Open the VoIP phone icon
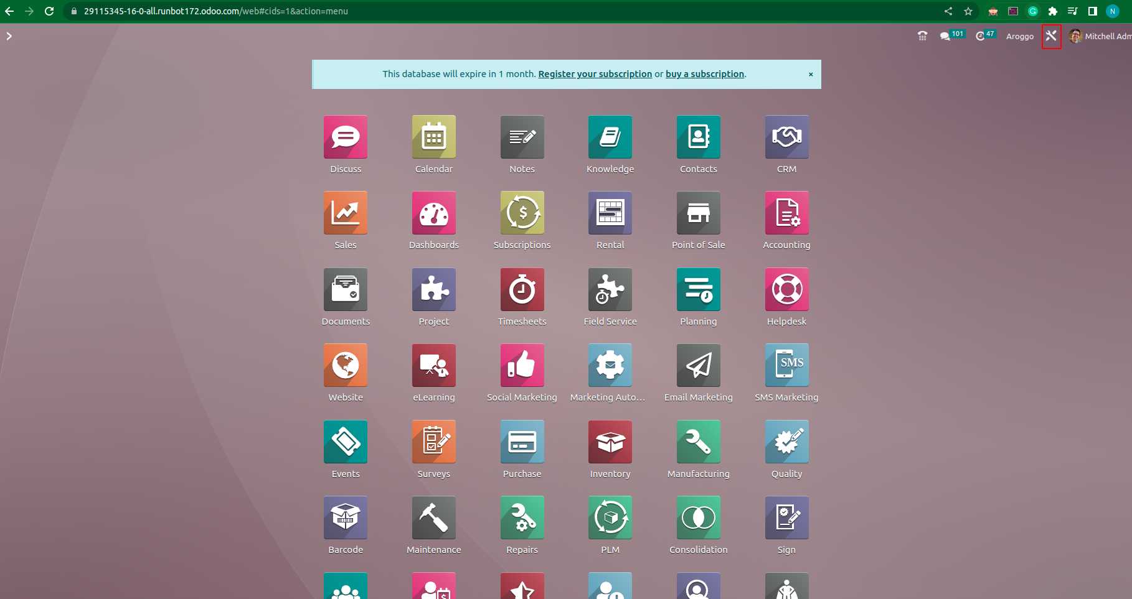Viewport: 1132px width, 599px height. [x=922, y=36]
